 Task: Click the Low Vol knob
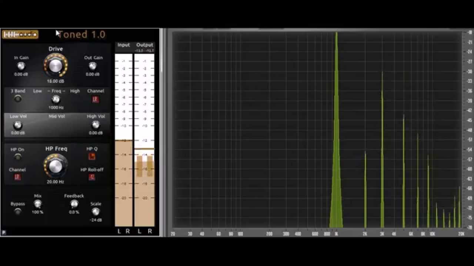pyautogui.click(x=17, y=125)
